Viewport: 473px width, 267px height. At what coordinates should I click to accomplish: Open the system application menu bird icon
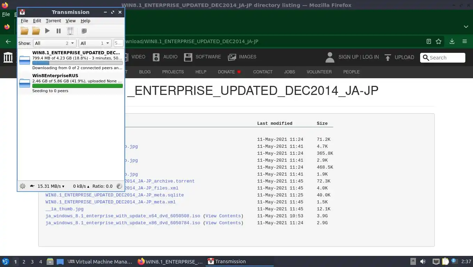pos(6,261)
